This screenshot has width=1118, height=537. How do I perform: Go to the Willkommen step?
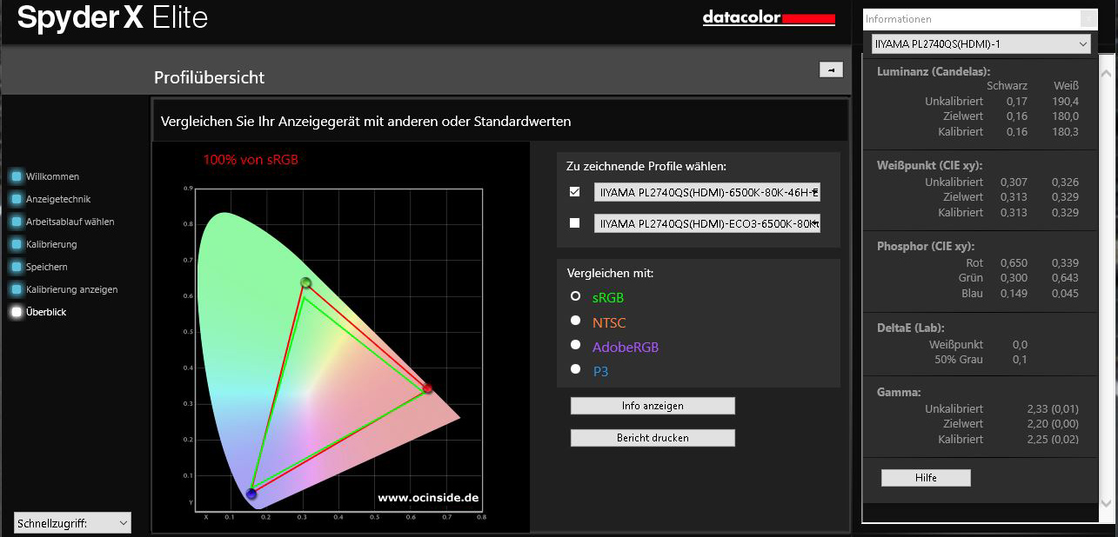52,176
